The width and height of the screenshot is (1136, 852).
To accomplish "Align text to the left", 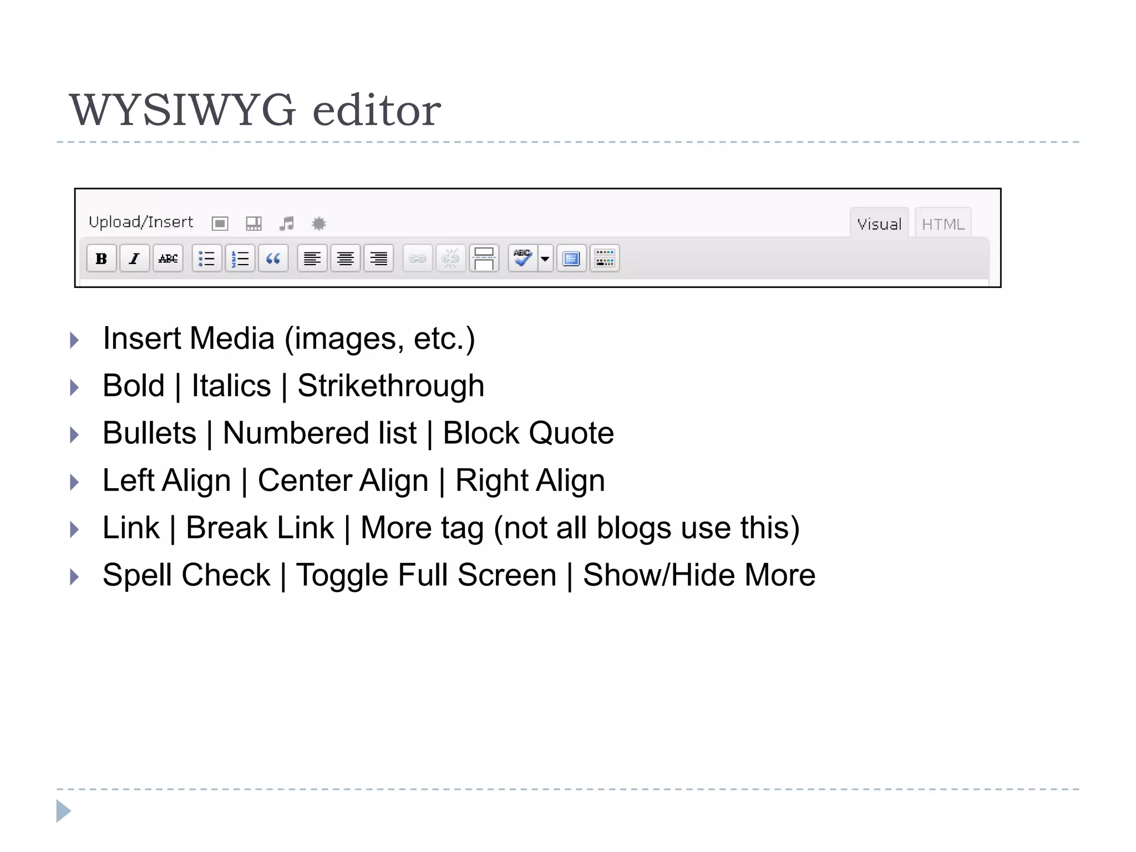I will [312, 258].
